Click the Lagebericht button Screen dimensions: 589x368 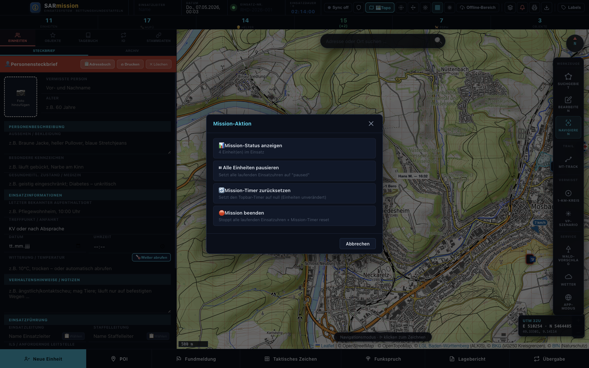[468, 359]
